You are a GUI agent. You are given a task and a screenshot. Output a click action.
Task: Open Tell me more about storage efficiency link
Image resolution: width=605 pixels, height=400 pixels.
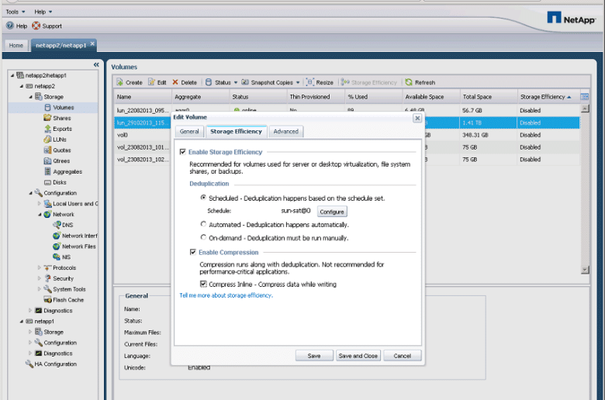click(226, 295)
